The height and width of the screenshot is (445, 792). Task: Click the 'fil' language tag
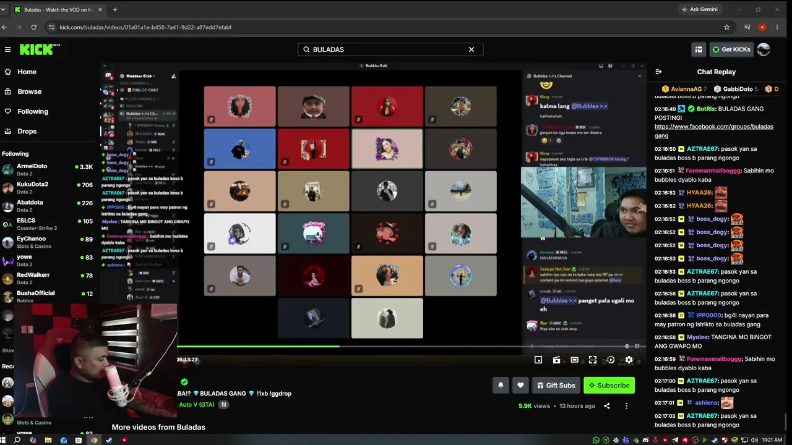pos(223,405)
